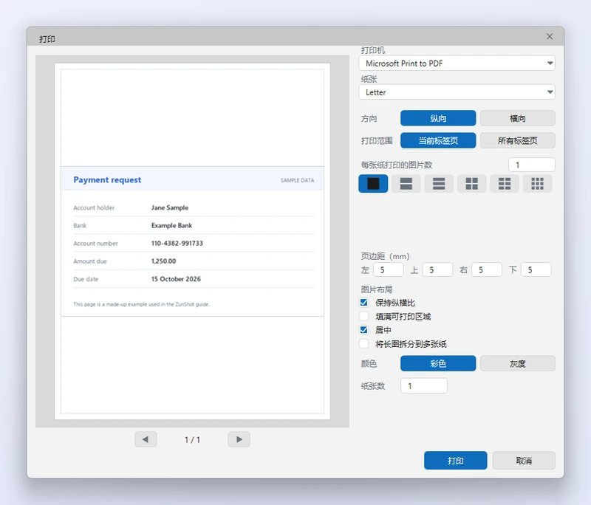Select the four-image grid layout icon
The height and width of the screenshot is (505, 591).
click(471, 184)
